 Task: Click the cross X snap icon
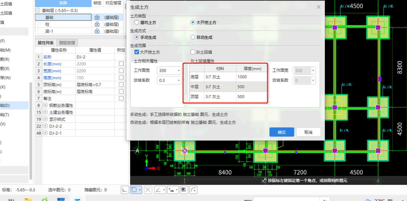point(148,190)
